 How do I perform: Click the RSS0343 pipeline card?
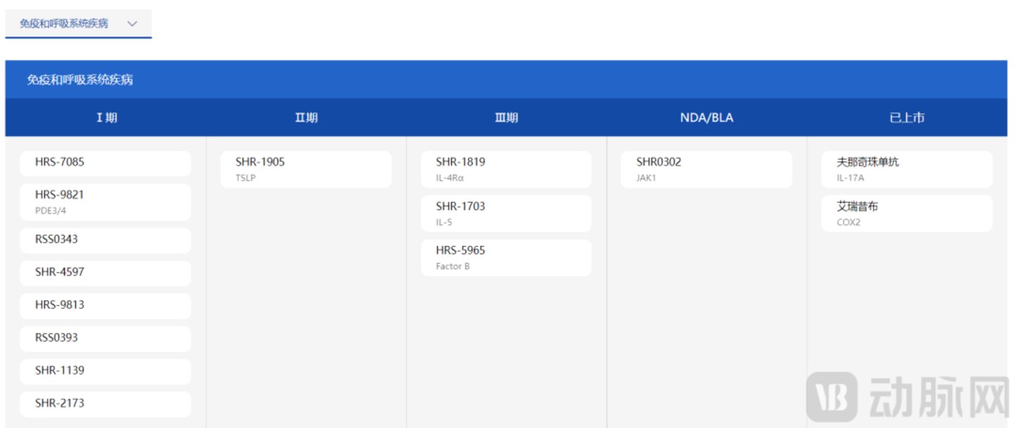tap(105, 240)
